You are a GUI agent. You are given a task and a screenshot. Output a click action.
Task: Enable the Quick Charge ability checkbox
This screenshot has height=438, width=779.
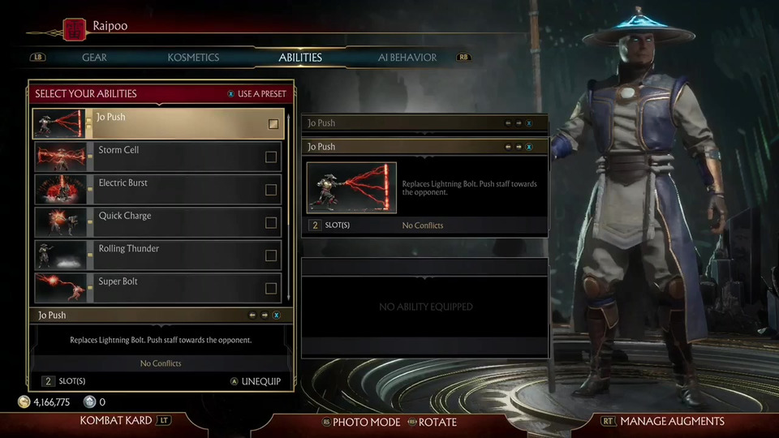(271, 222)
